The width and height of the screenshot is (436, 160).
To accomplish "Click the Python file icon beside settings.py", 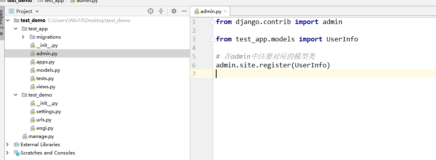I will coord(32,112).
